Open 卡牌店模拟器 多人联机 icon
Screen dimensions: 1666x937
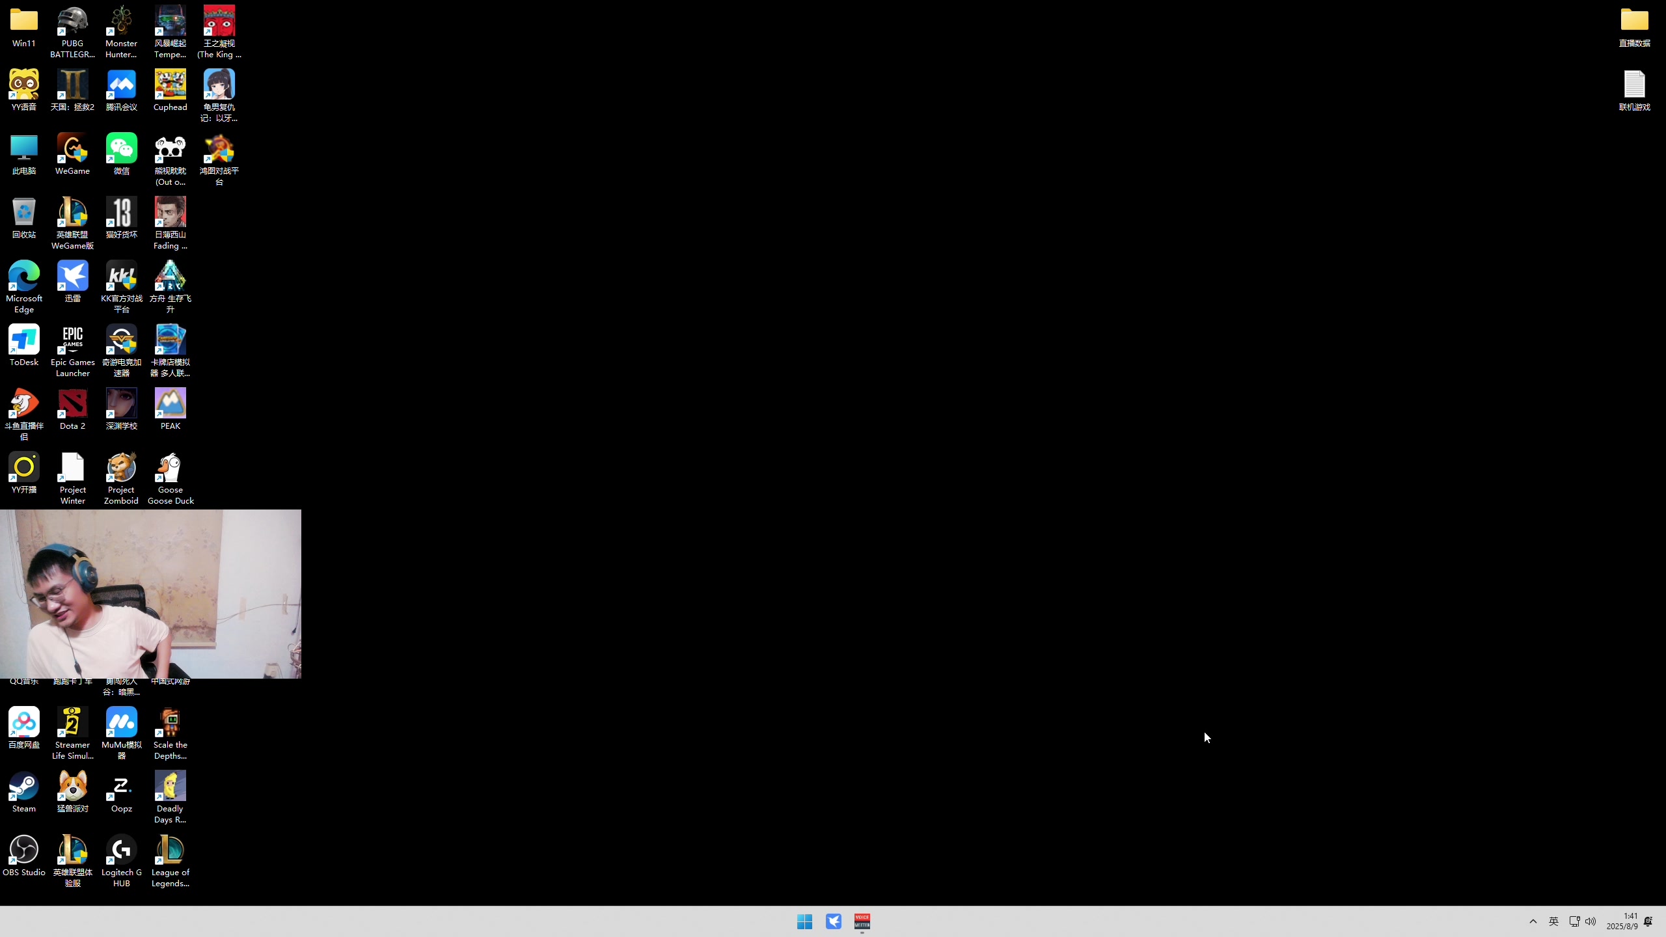pos(171,351)
